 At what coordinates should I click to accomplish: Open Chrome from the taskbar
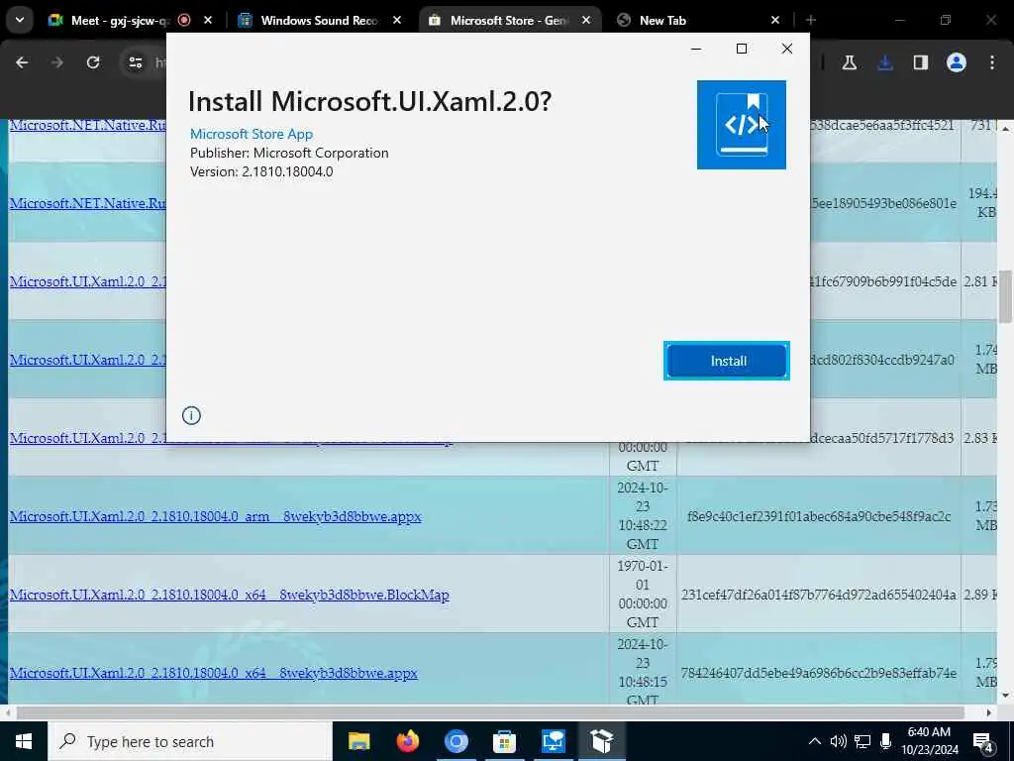point(456,741)
